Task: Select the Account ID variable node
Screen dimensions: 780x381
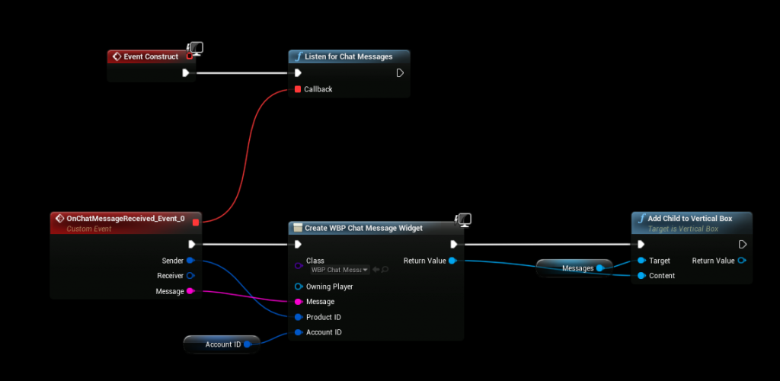Action: (x=222, y=344)
